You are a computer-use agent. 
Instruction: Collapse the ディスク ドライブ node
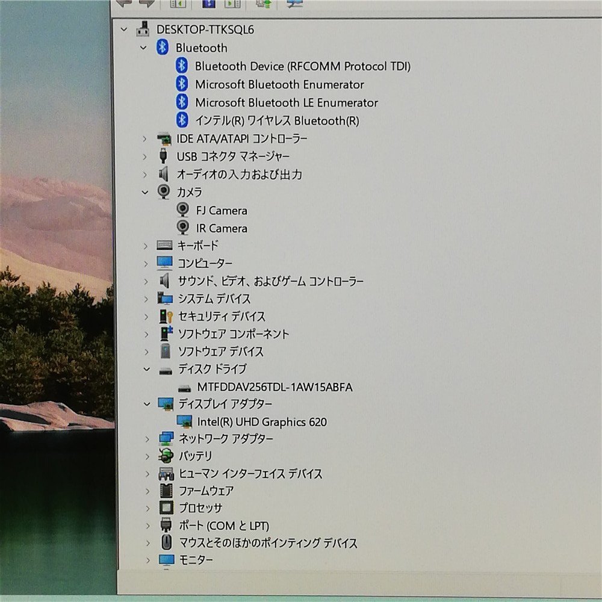[x=146, y=370]
